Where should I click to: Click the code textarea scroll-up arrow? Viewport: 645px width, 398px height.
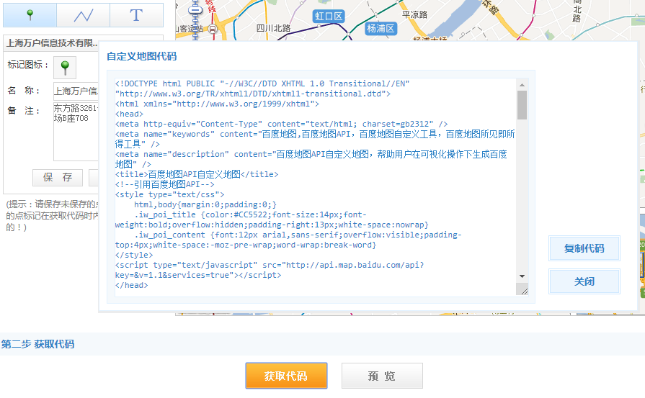(x=522, y=85)
